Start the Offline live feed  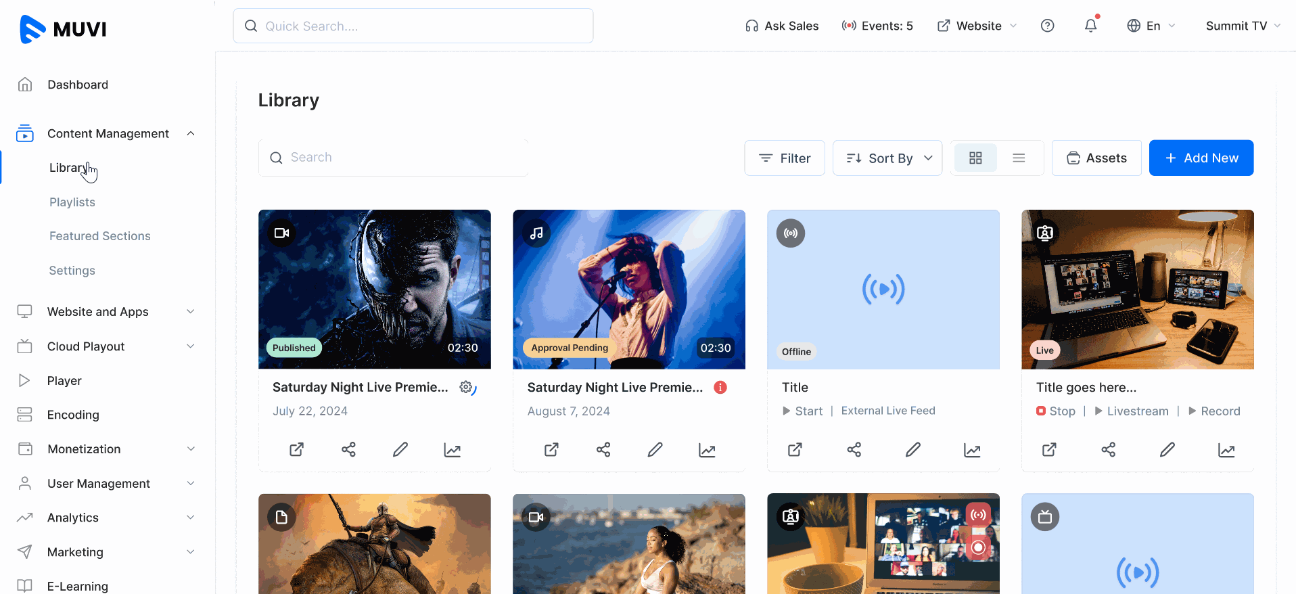tap(803, 411)
